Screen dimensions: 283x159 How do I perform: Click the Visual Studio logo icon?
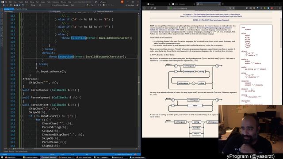[x=2, y=2]
